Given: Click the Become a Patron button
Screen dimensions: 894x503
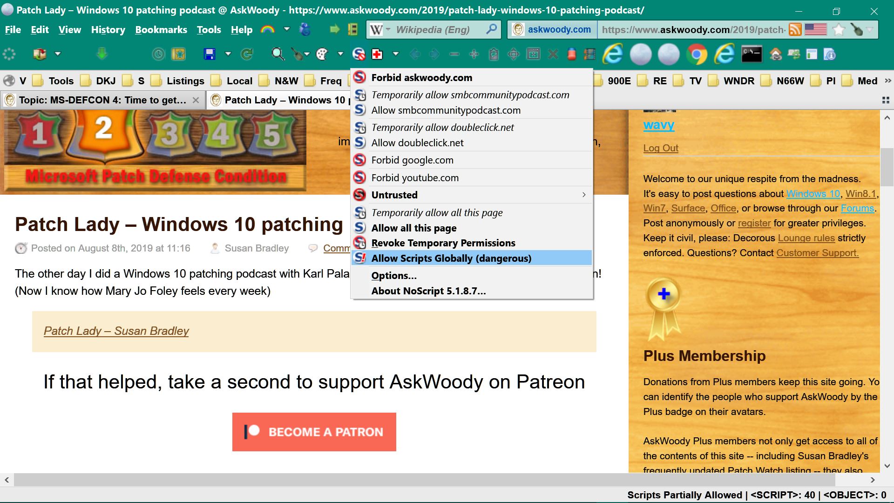Looking at the screenshot, I should (x=314, y=432).
